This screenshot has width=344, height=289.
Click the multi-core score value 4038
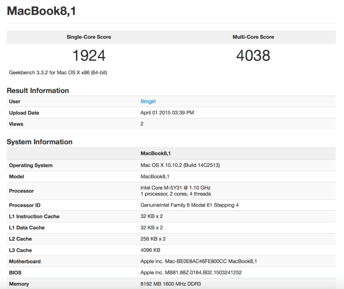[x=253, y=55]
